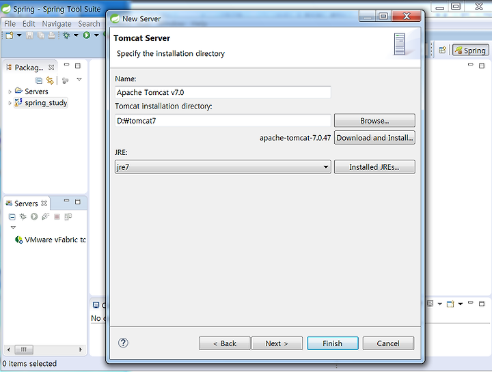Click the New wizard icon in main toolbar
492x372 pixels.
click(x=10, y=35)
